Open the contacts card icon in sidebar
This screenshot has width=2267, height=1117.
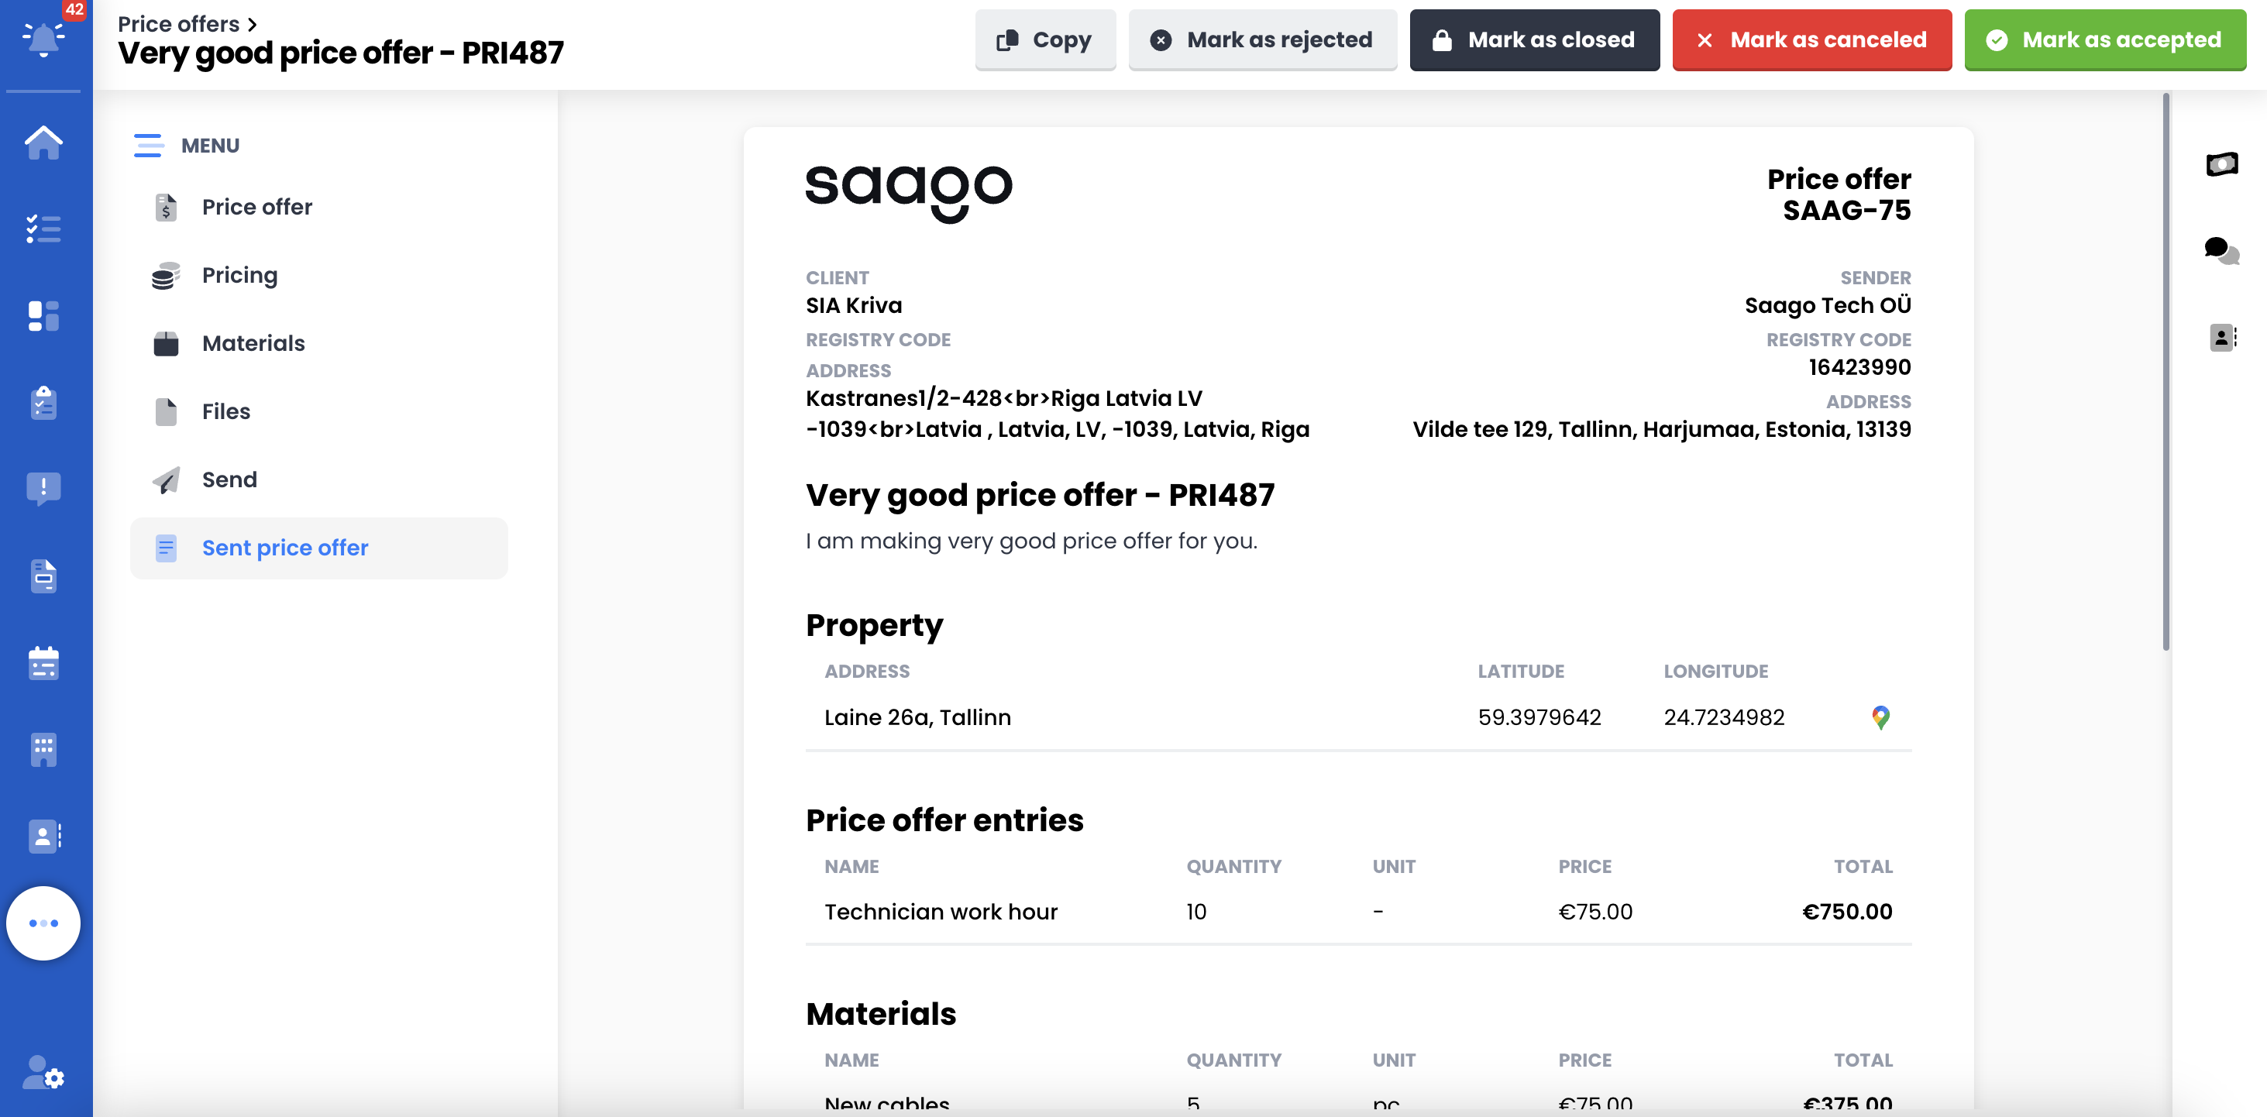[44, 837]
